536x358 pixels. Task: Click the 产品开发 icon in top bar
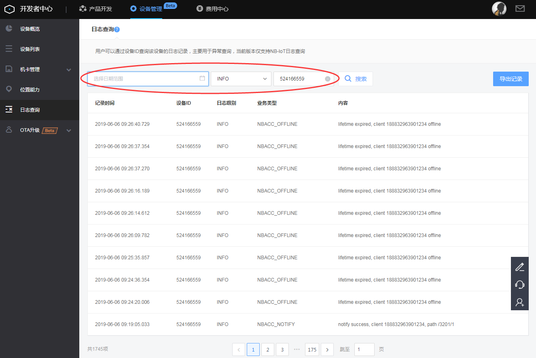[x=83, y=8]
